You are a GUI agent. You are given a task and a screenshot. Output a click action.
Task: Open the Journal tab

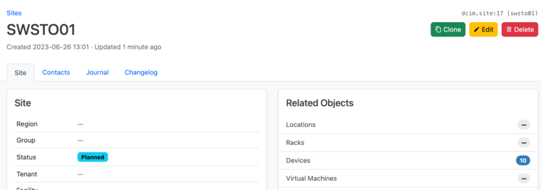97,72
